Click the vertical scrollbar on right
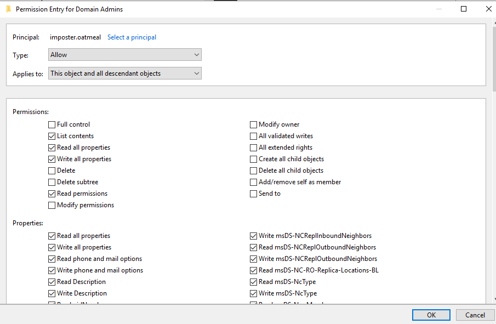 coord(493,164)
